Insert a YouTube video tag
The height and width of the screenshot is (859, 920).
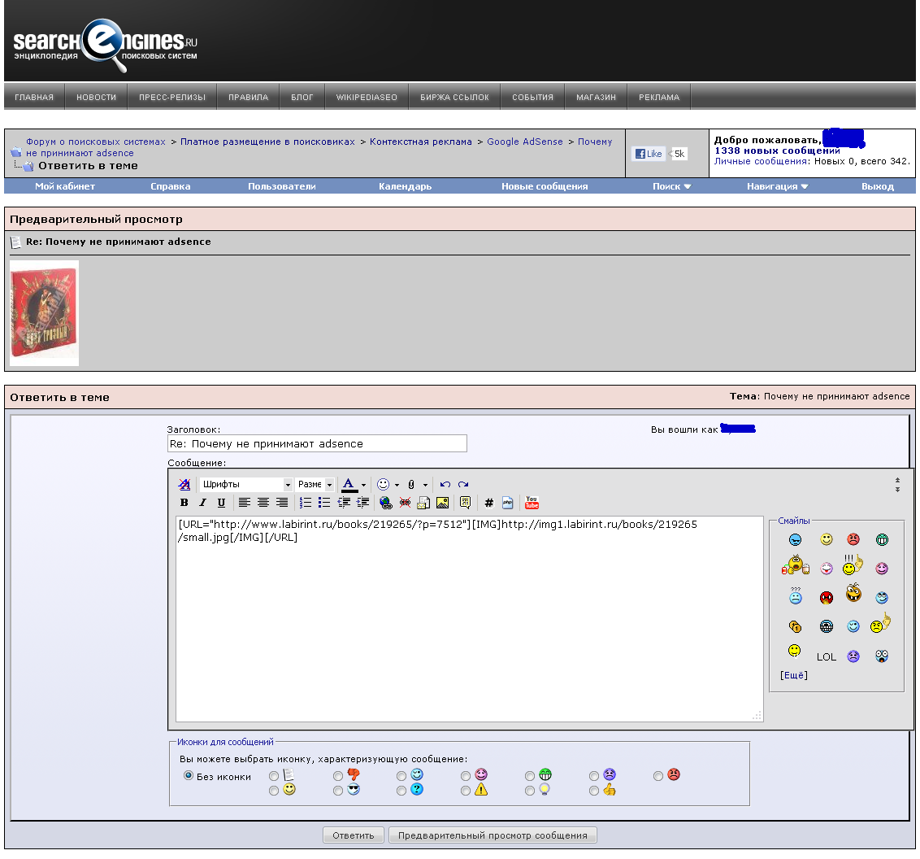[532, 503]
